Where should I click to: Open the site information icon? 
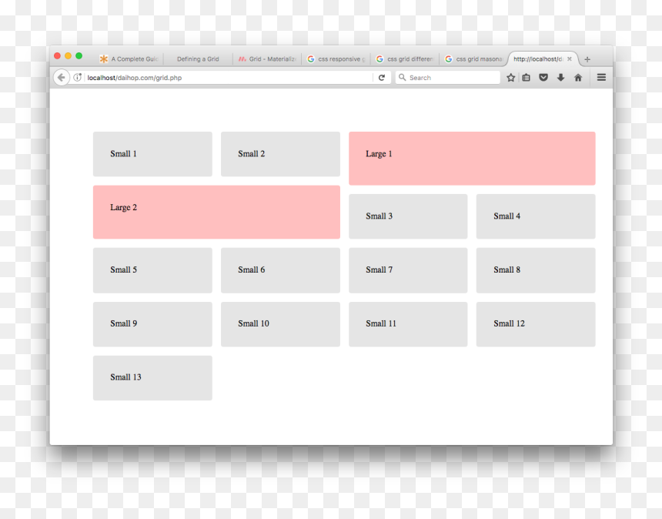(78, 77)
